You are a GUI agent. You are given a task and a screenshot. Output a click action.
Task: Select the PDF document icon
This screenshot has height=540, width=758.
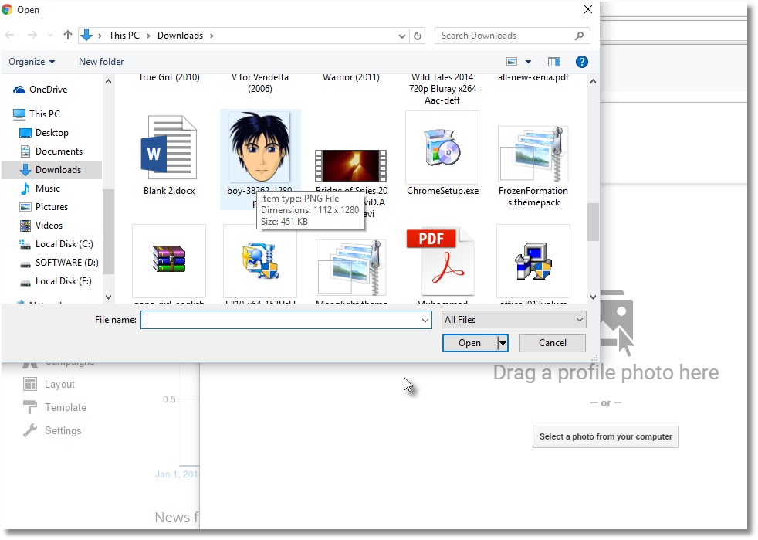pos(441,261)
